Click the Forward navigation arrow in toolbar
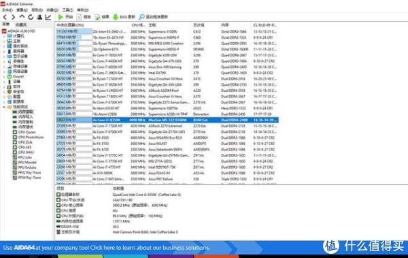 (14, 17)
